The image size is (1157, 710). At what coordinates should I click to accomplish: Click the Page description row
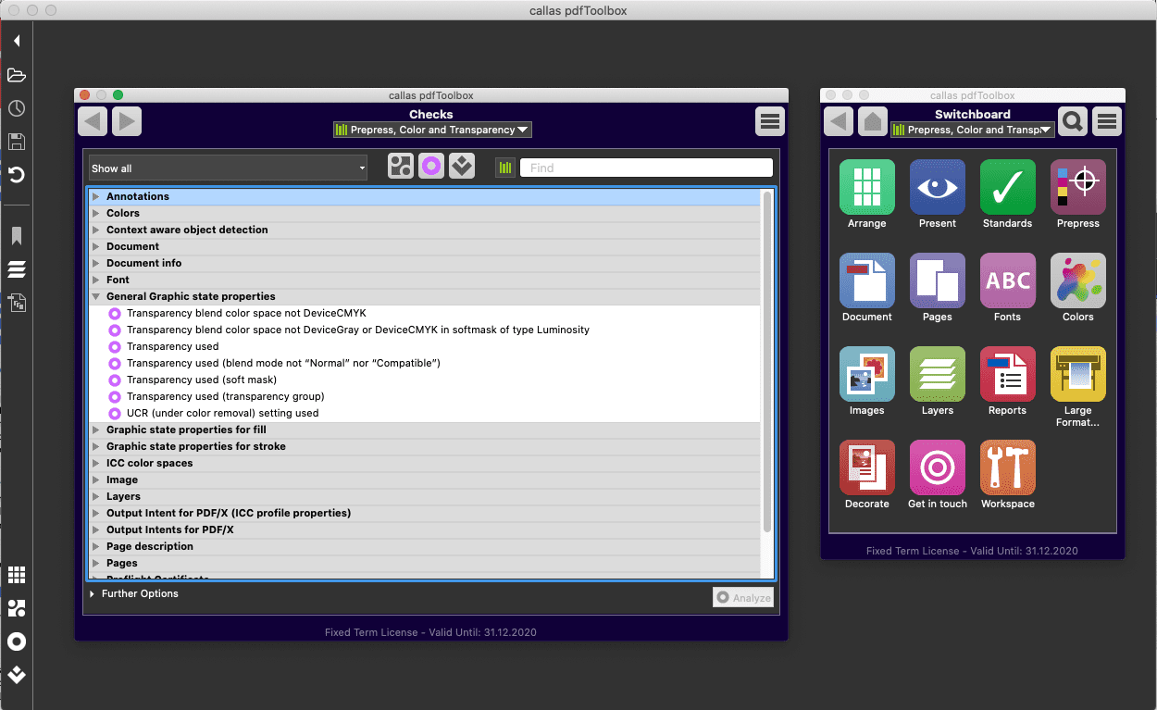(424, 546)
